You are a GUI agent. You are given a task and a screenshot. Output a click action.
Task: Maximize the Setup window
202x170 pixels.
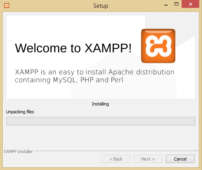coord(177,4)
